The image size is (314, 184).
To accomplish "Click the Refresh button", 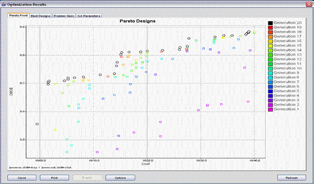I will click(291, 177).
